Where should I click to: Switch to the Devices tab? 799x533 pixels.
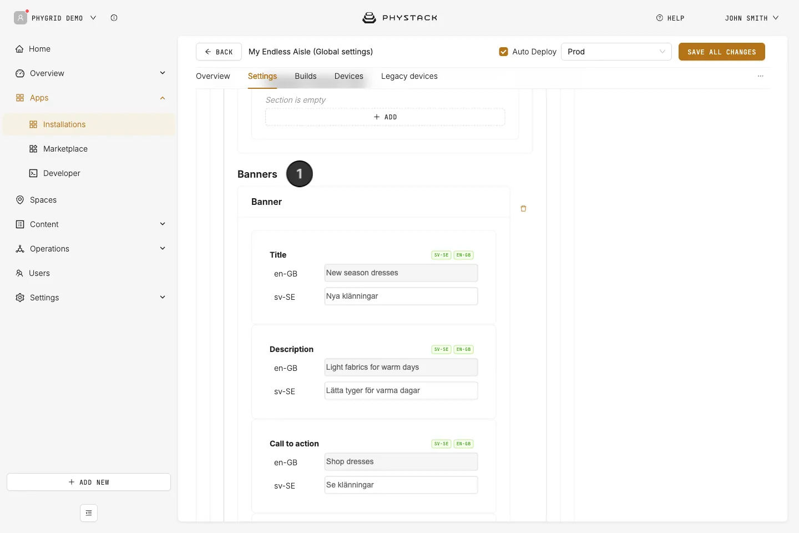[x=349, y=76]
